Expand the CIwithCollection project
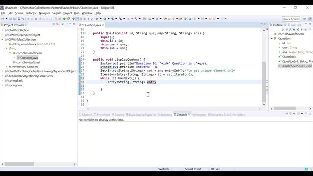 click(x=2, y=30)
